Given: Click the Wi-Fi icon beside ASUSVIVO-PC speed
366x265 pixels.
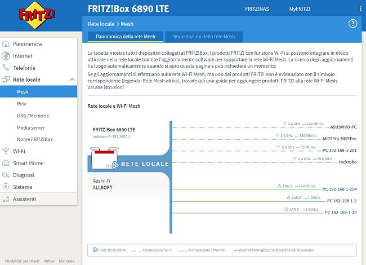Looking at the screenshot, I should tap(284, 124).
